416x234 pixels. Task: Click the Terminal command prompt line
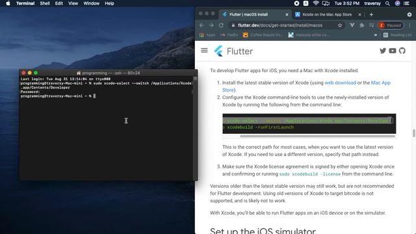pos(58,96)
